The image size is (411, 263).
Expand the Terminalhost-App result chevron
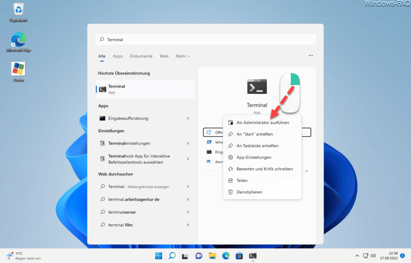click(x=188, y=159)
